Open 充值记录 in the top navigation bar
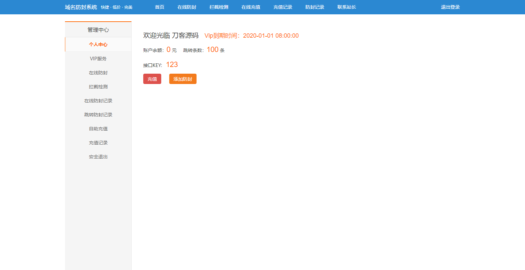This screenshot has width=525, height=270. coord(283,7)
